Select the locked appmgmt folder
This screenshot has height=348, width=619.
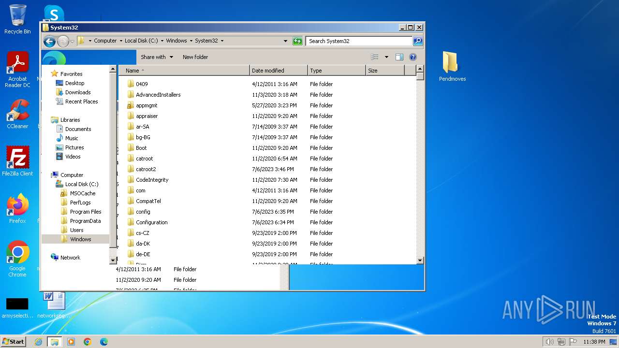tap(147, 105)
